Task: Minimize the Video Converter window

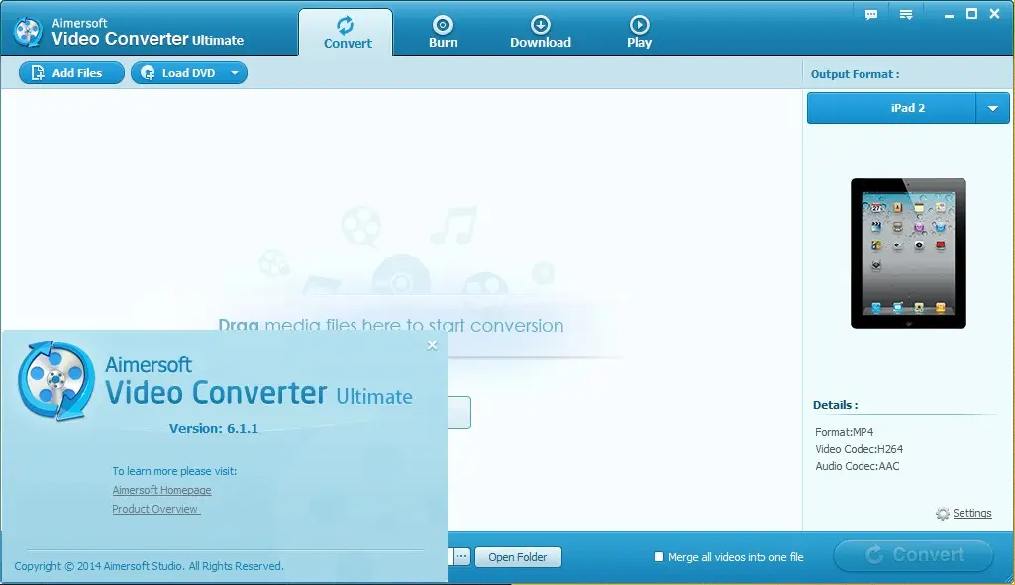Action: 949,14
